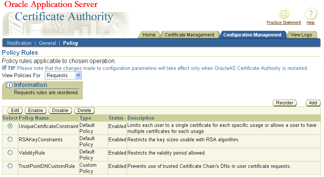Click the Policy Name column header
This screenshot has height=177, width=324.
tap(34, 118)
